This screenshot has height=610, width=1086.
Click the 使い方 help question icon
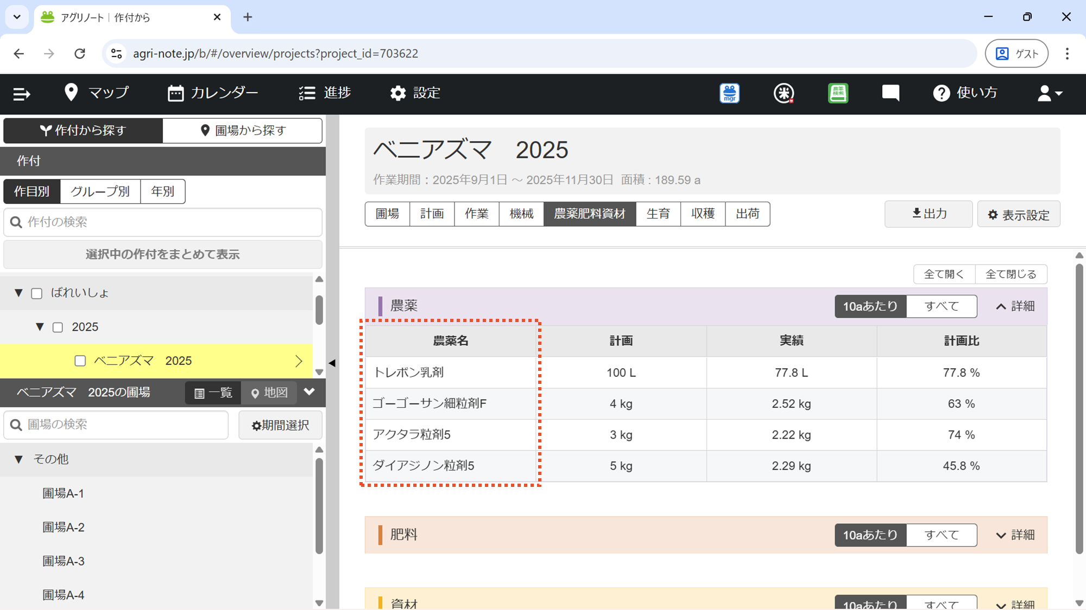(942, 93)
